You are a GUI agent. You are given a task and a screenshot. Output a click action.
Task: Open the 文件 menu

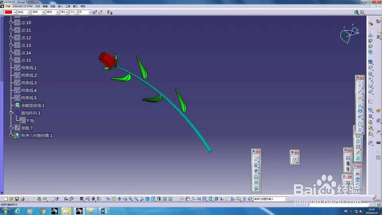click(x=37, y=6)
